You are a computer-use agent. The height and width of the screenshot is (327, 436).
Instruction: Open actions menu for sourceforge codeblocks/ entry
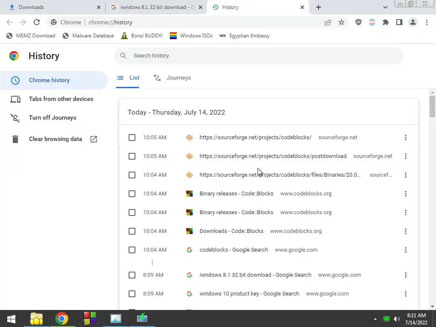point(406,138)
